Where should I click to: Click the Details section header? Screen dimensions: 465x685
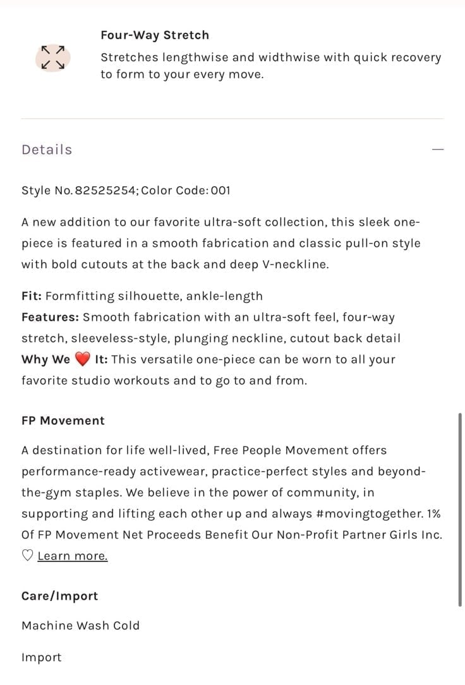click(x=47, y=150)
